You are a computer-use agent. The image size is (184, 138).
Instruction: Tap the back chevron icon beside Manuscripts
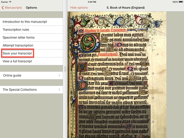[3, 8]
